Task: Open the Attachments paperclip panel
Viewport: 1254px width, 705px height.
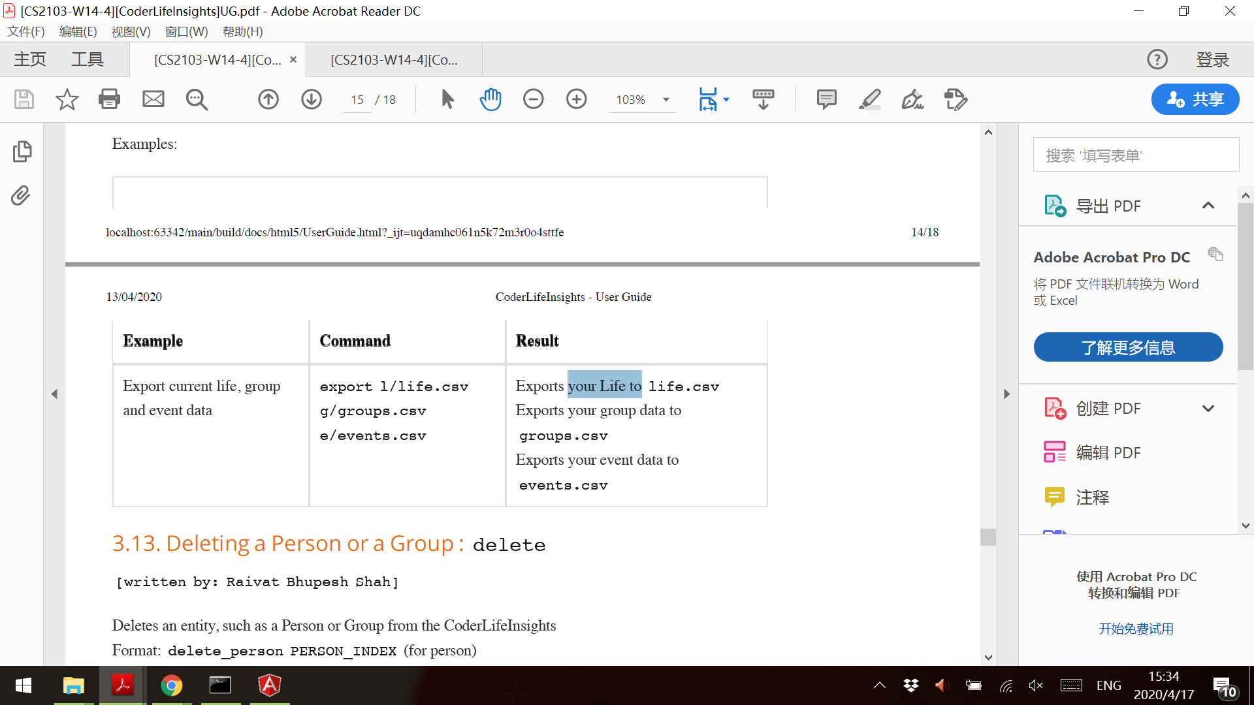Action: point(21,195)
